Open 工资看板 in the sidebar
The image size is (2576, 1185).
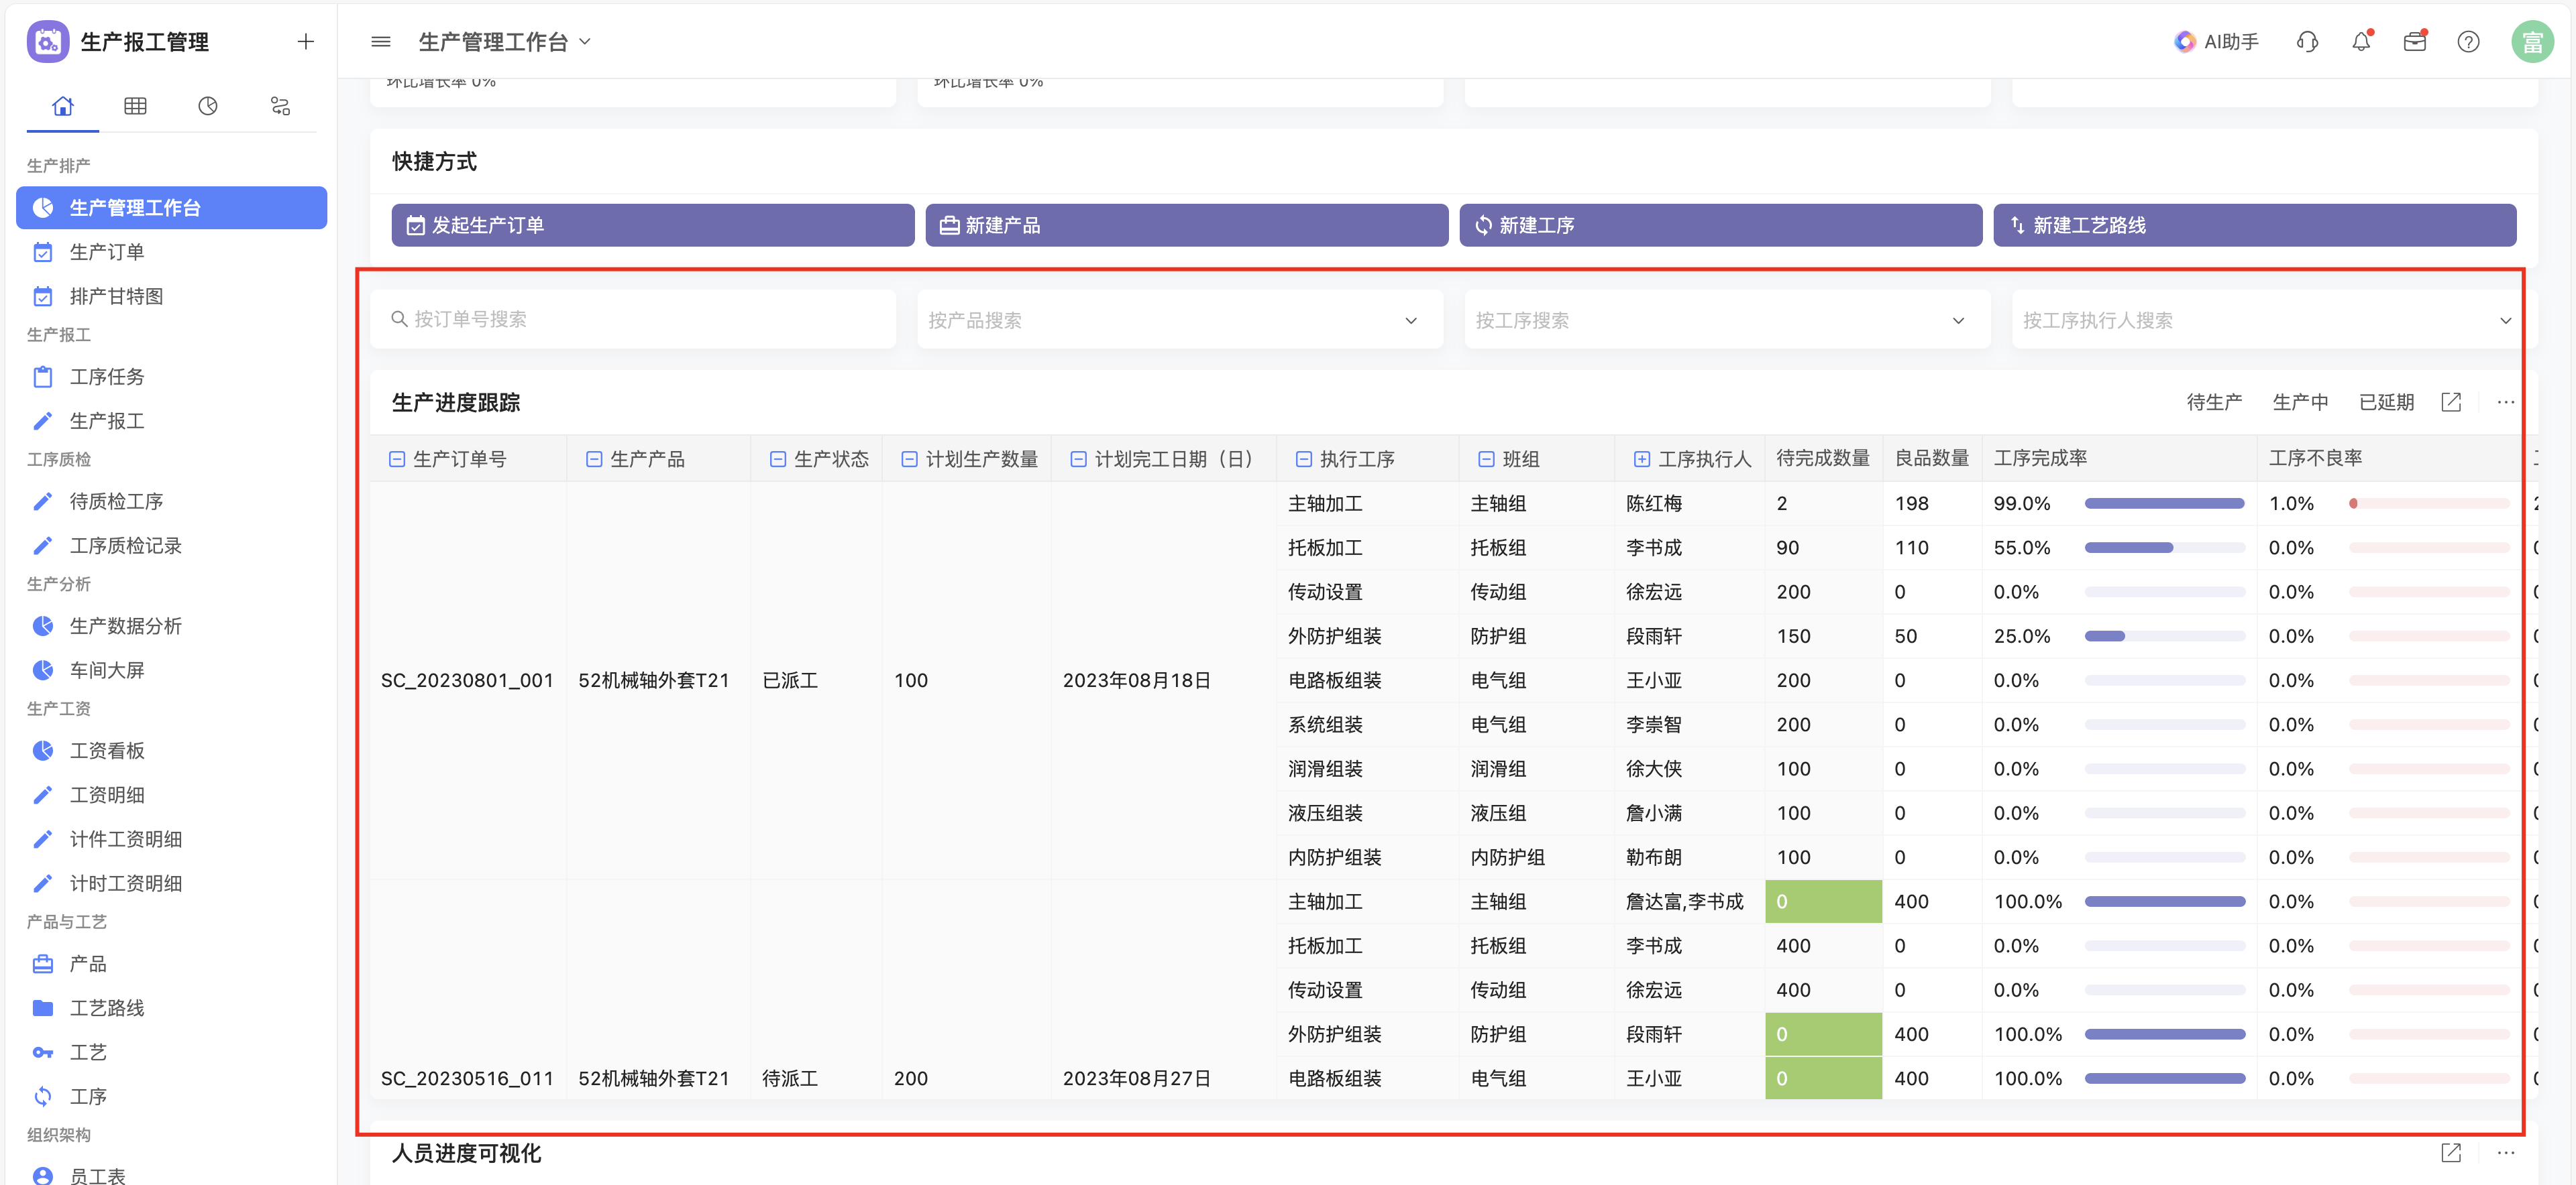pyautogui.click(x=172, y=751)
